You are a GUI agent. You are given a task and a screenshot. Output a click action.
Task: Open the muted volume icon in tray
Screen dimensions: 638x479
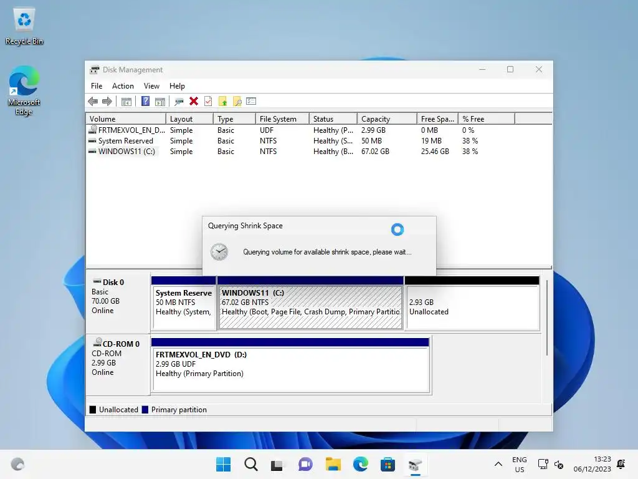(x=559, y=465)
